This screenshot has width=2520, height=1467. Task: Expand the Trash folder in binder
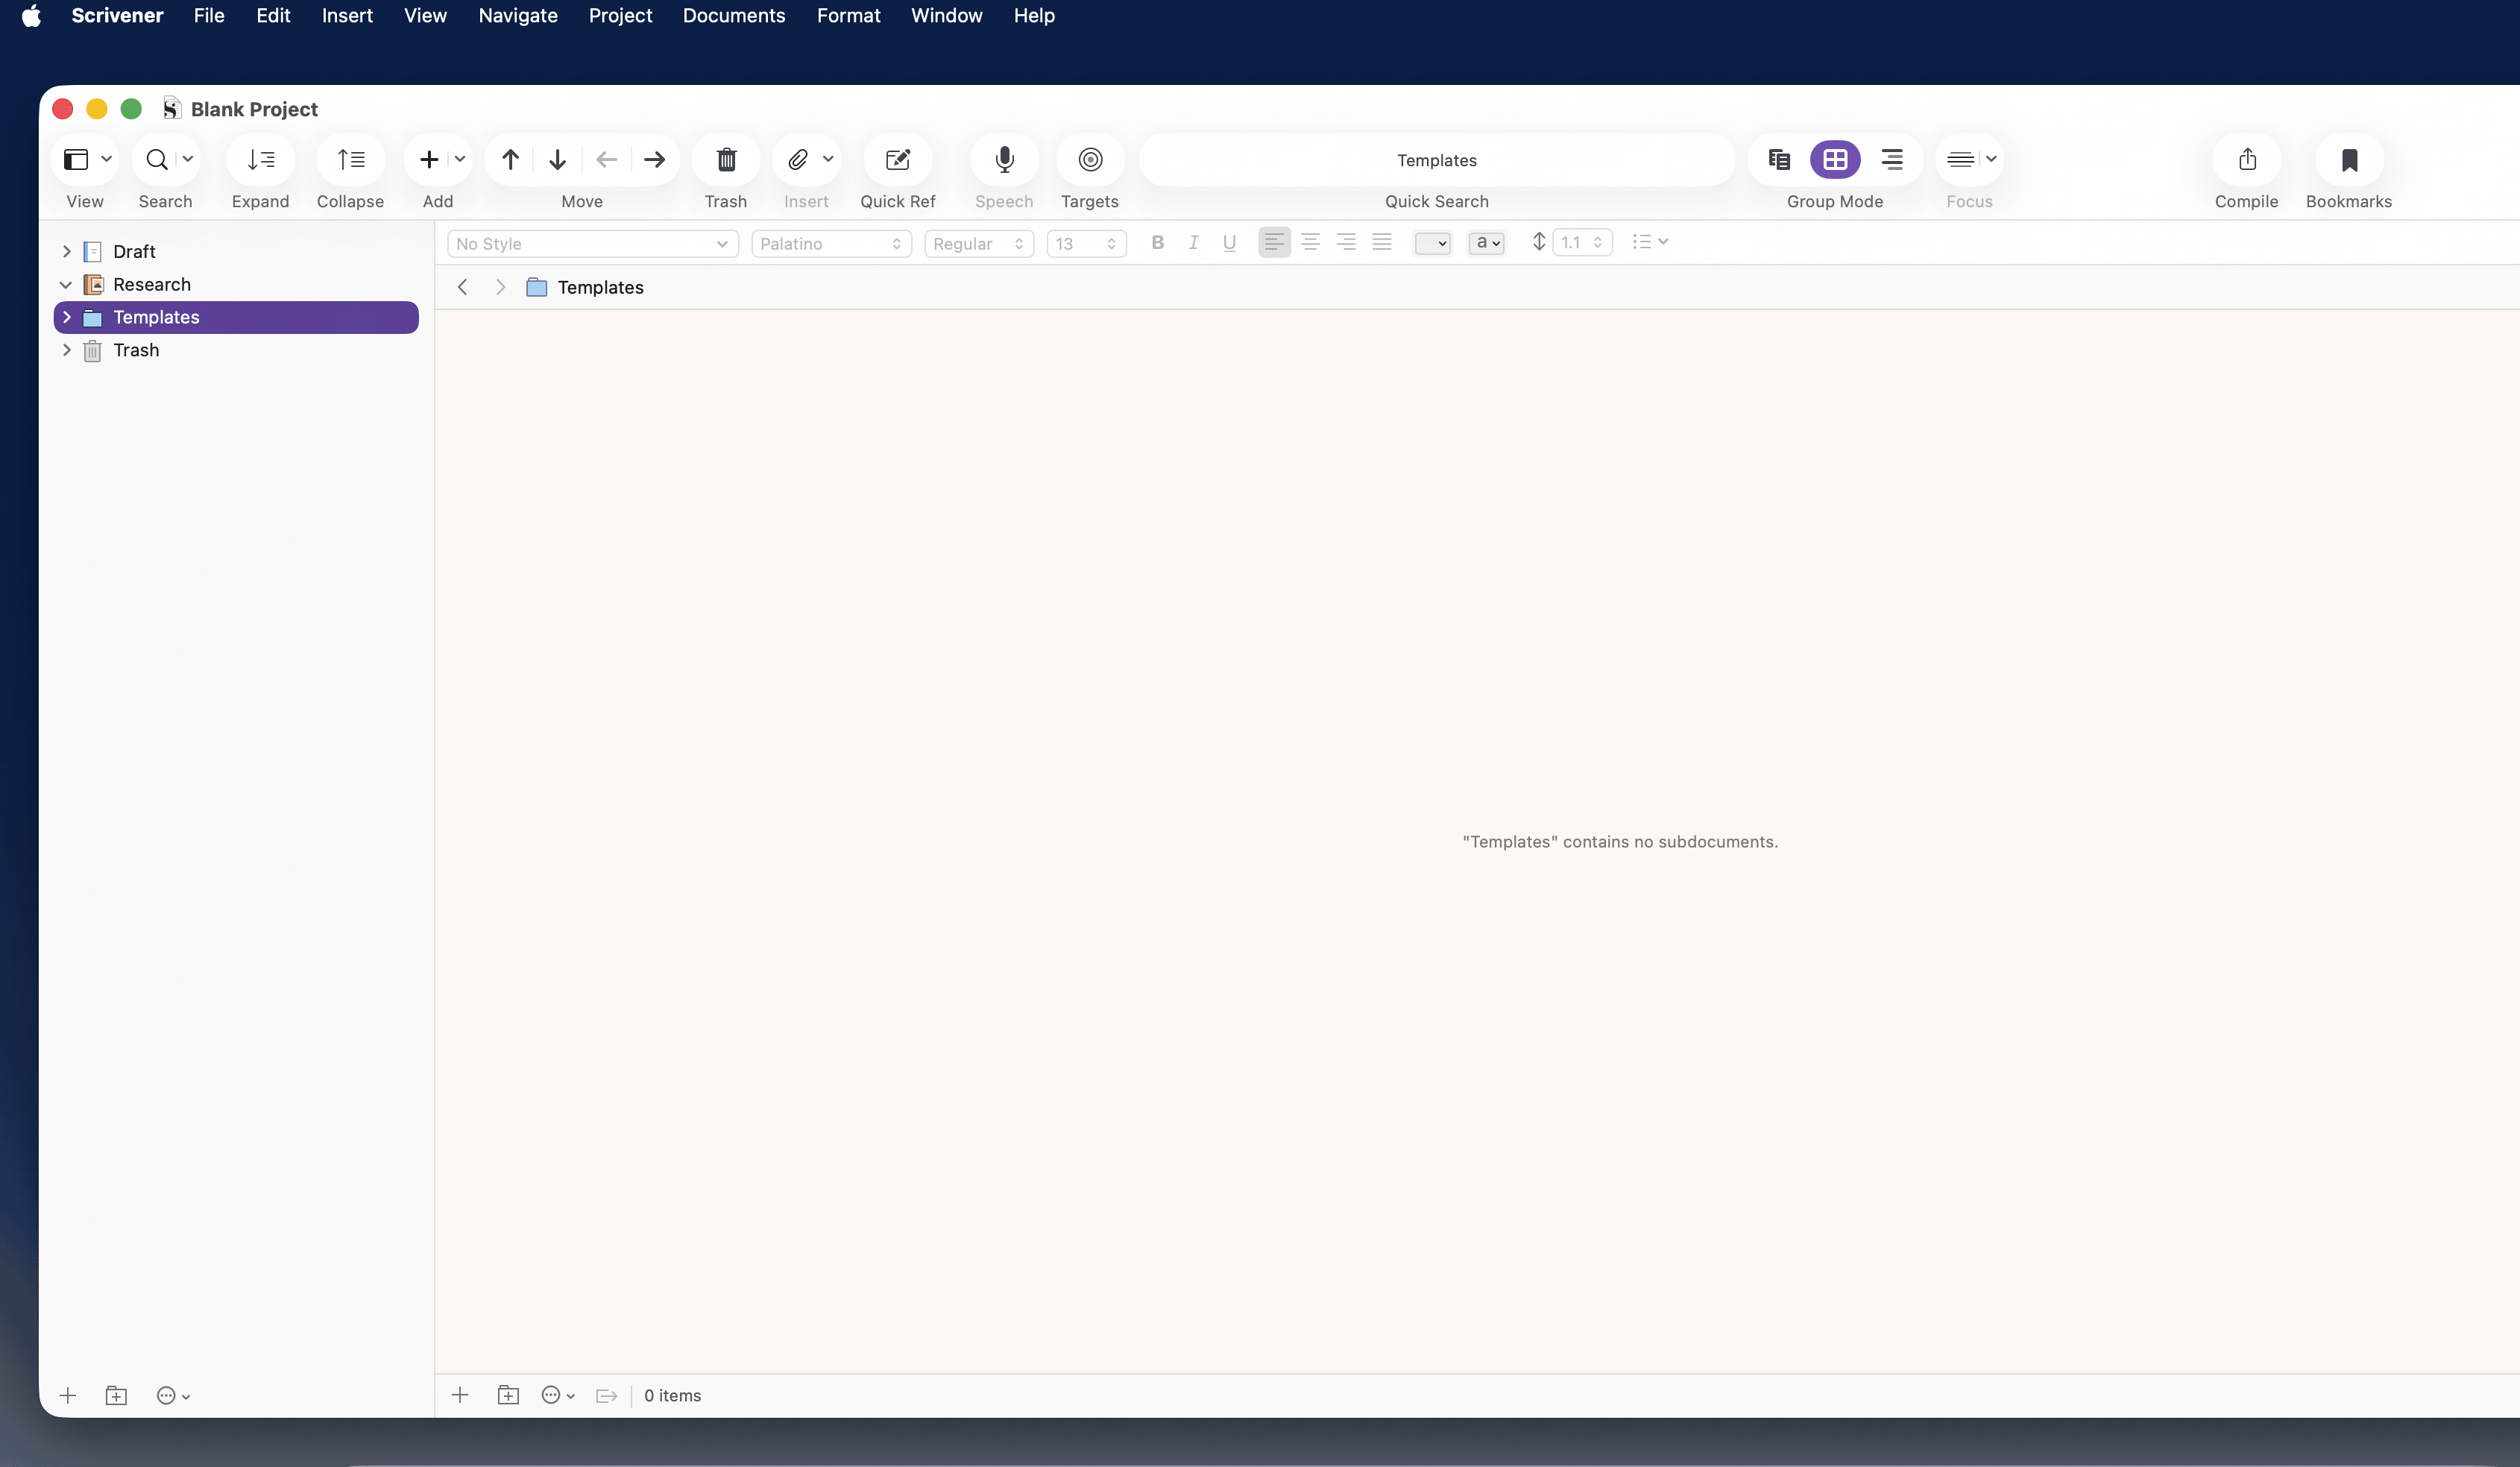pos(66,350)
